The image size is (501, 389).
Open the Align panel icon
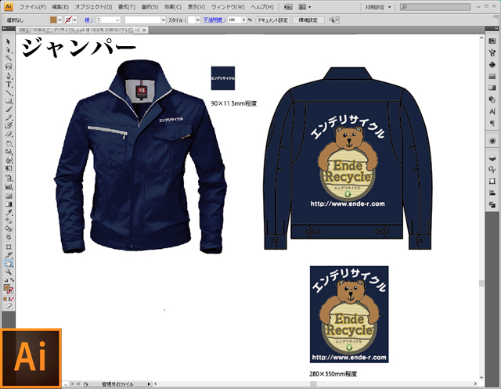[492, 193]
